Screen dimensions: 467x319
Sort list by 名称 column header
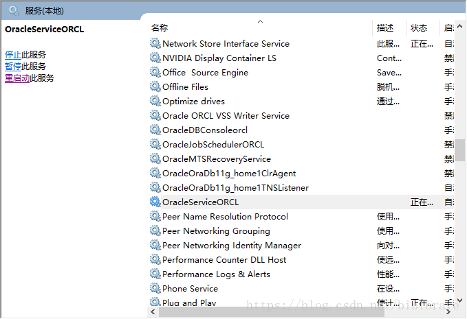coord(160,28)
